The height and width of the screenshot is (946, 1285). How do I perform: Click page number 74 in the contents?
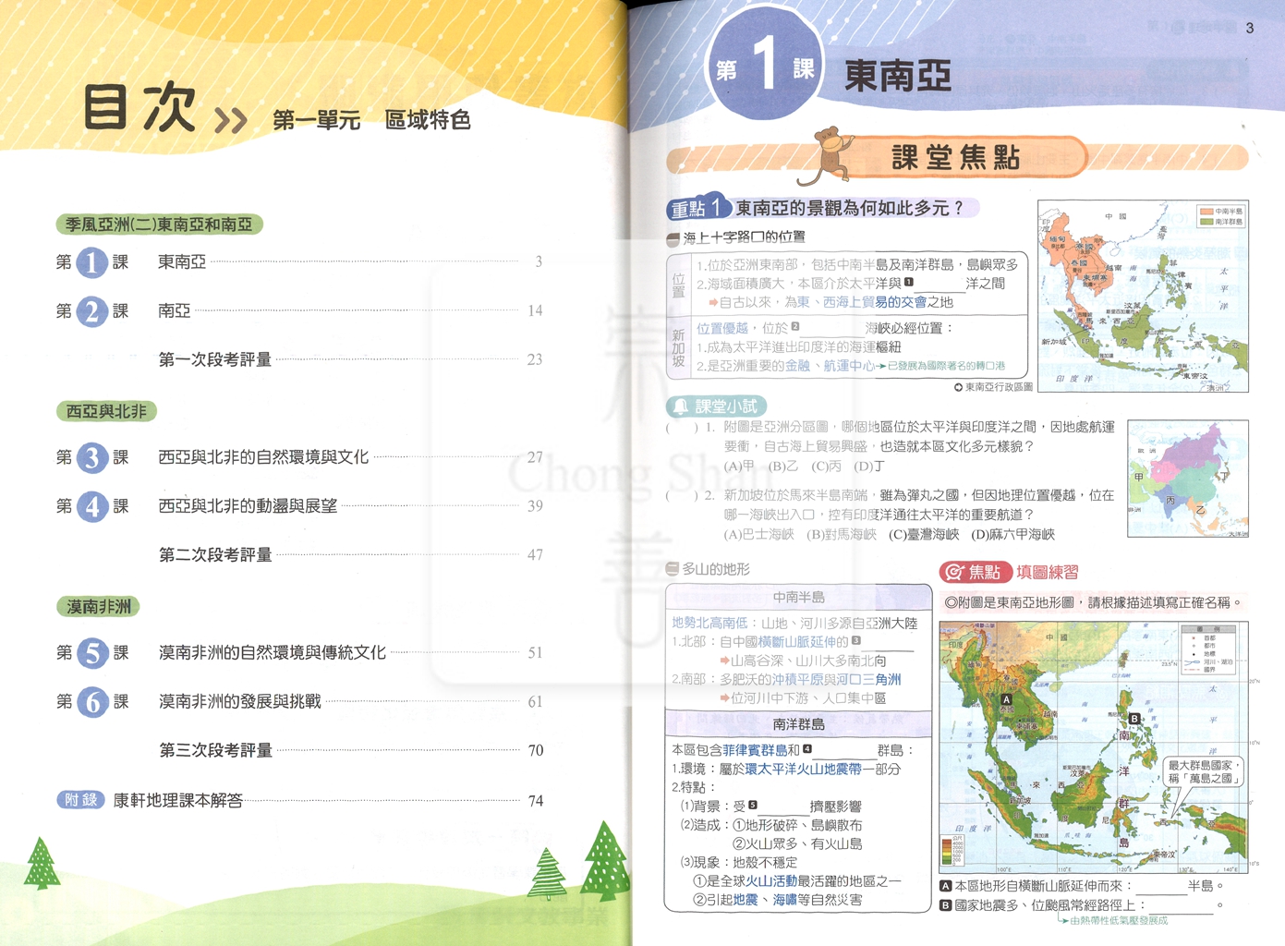coord(536,801)
